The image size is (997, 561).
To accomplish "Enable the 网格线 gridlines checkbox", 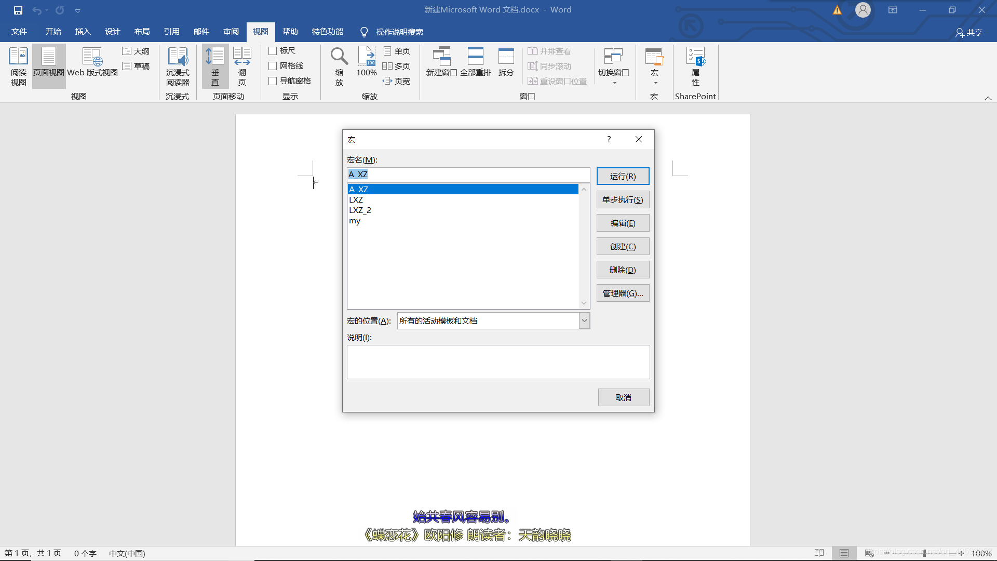I will tap(273, 65).
